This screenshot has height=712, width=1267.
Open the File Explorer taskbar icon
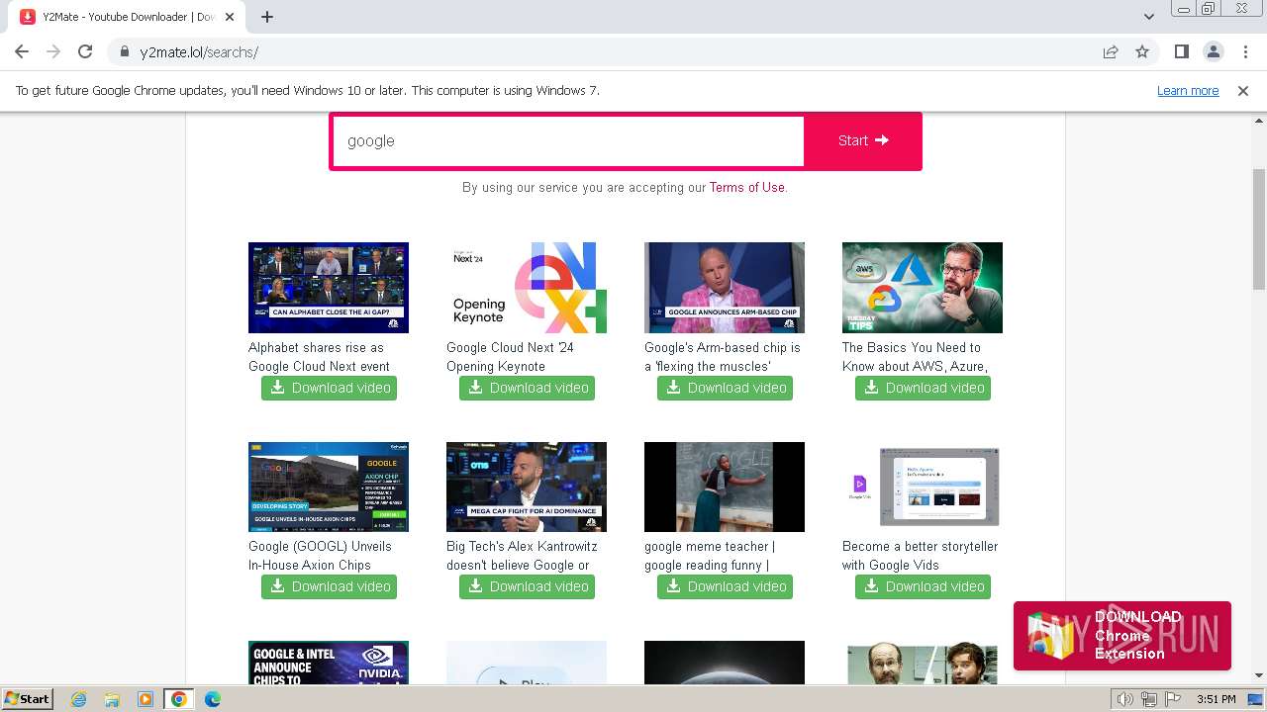(112, 699)
